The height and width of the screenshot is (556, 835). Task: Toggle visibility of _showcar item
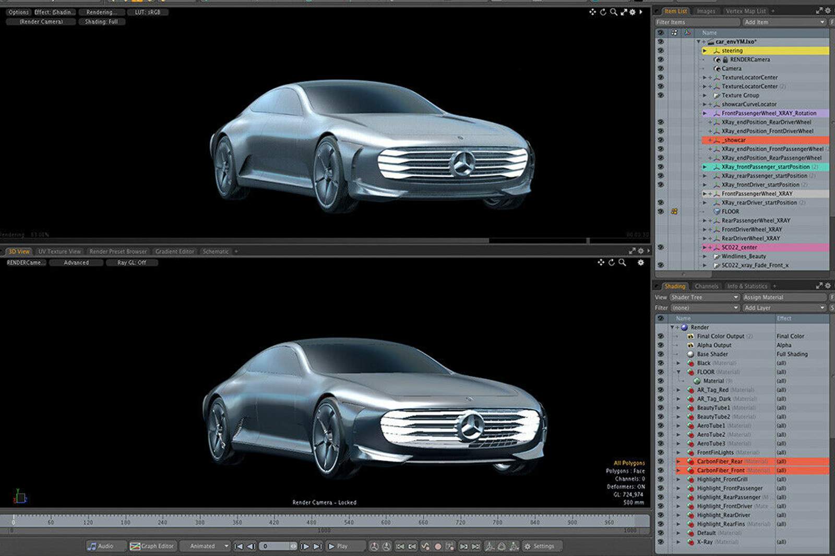661,140
